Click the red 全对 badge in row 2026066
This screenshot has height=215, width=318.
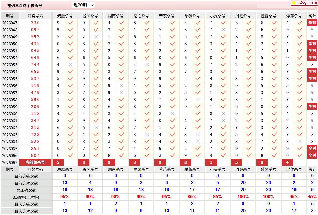pos(312,155)
